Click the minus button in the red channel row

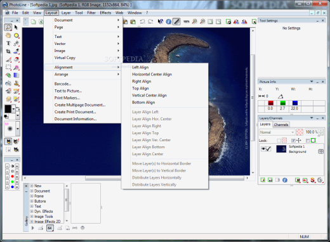click(x=7, y=176)
